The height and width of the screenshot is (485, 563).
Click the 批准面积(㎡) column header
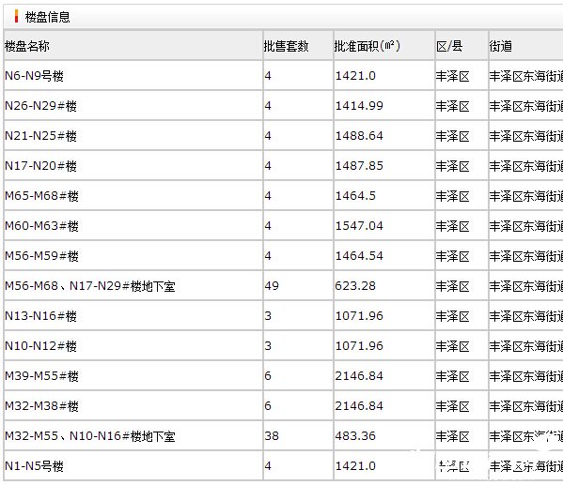coord(367,46)
